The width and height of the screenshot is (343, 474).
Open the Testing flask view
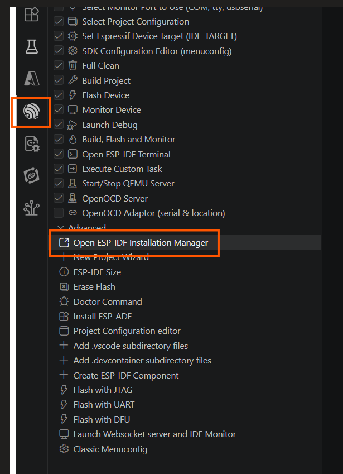pyautogui.click(x=31, y=46)
